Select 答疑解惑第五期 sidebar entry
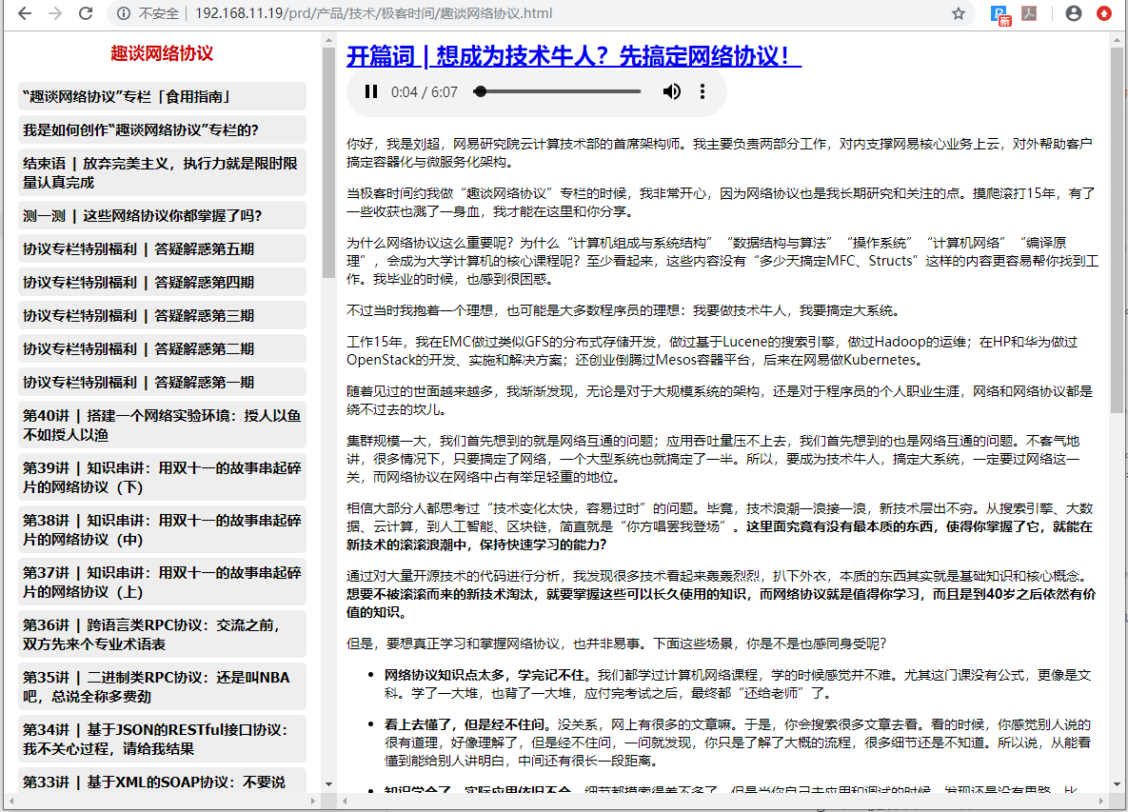The image size is (1128, 812). click(162, 249)
